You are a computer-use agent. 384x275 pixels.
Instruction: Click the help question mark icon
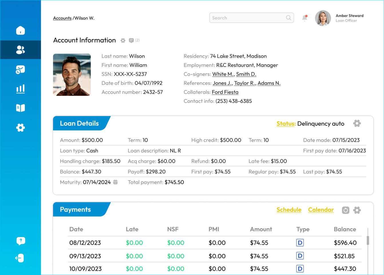pos(20,241)
